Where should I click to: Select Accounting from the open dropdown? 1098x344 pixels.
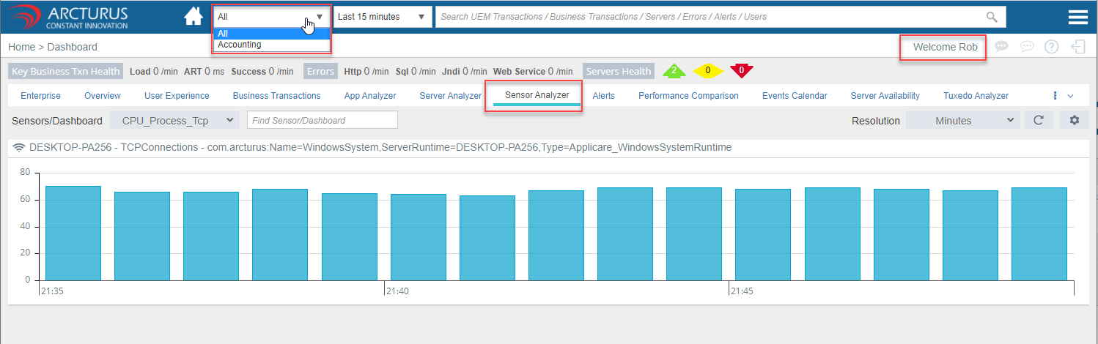pos(240,45)
